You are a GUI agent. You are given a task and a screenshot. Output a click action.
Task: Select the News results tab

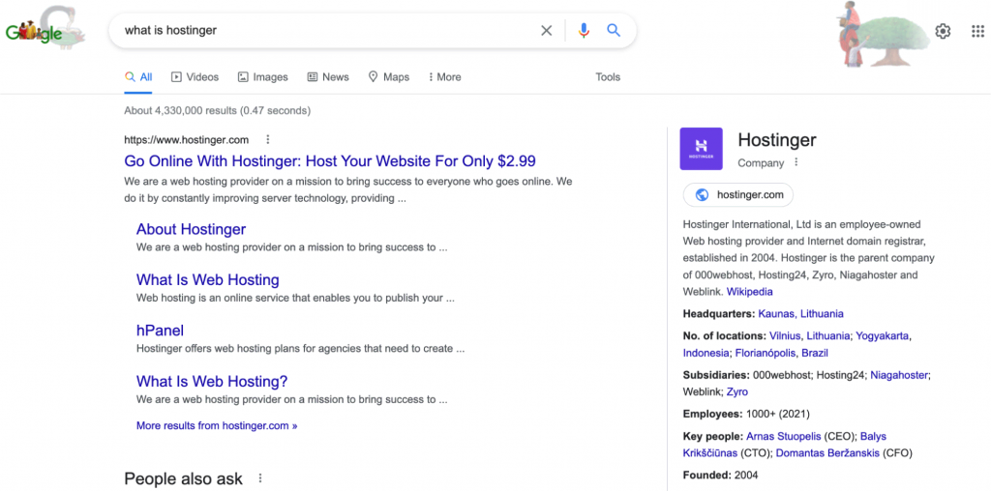click(328, 77)
